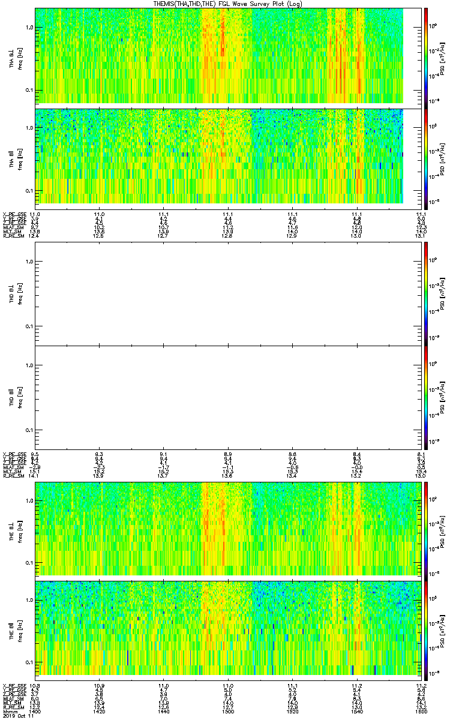Click the X_RE_GSE row label under THD panels
The image size is (450, 720).
click(x=13, y=454)
